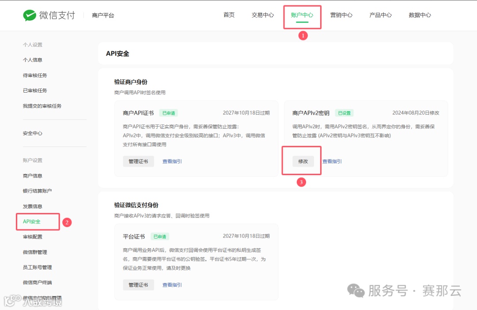Click the 已申请 badge beside 平台证书
477x310 pixels.
click(x=160, y=236)
